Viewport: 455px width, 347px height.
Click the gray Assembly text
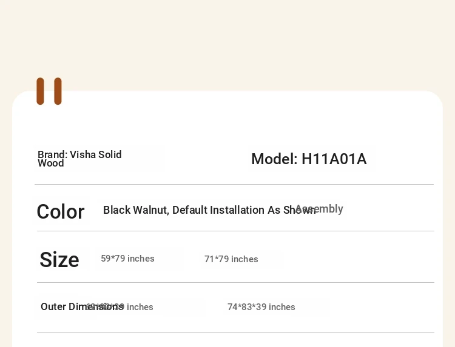(x=319, y=209)
